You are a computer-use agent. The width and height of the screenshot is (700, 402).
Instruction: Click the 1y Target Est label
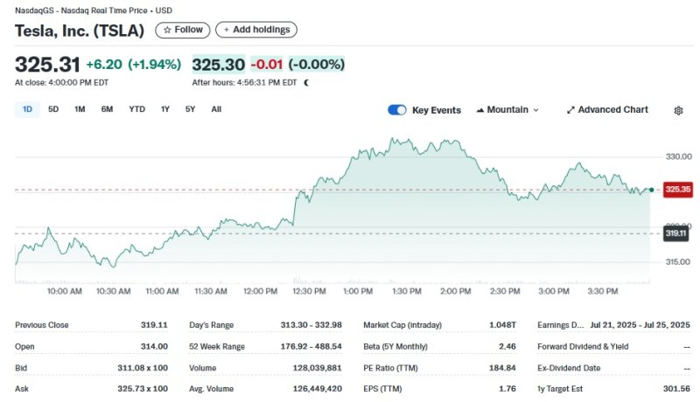562,388
